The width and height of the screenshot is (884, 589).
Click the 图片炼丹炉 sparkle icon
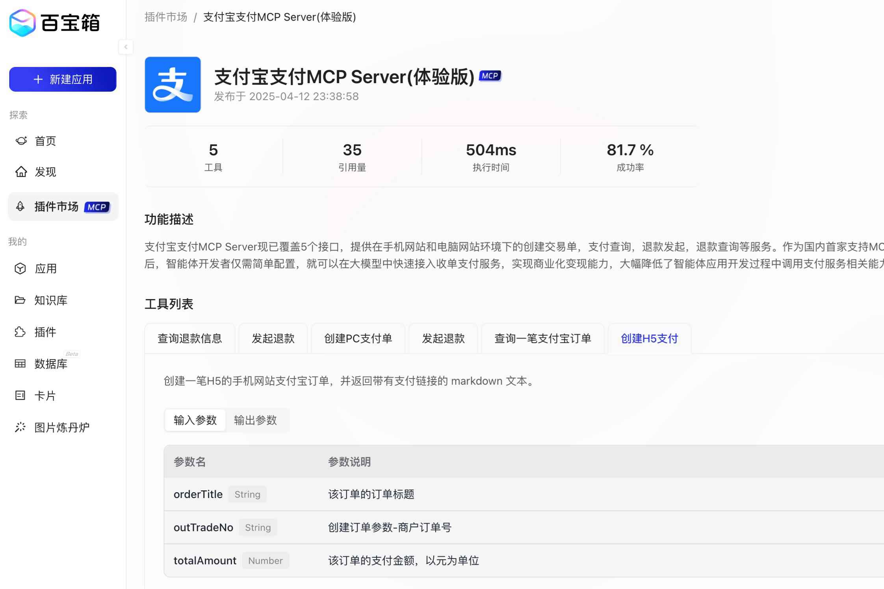[20, 427]
